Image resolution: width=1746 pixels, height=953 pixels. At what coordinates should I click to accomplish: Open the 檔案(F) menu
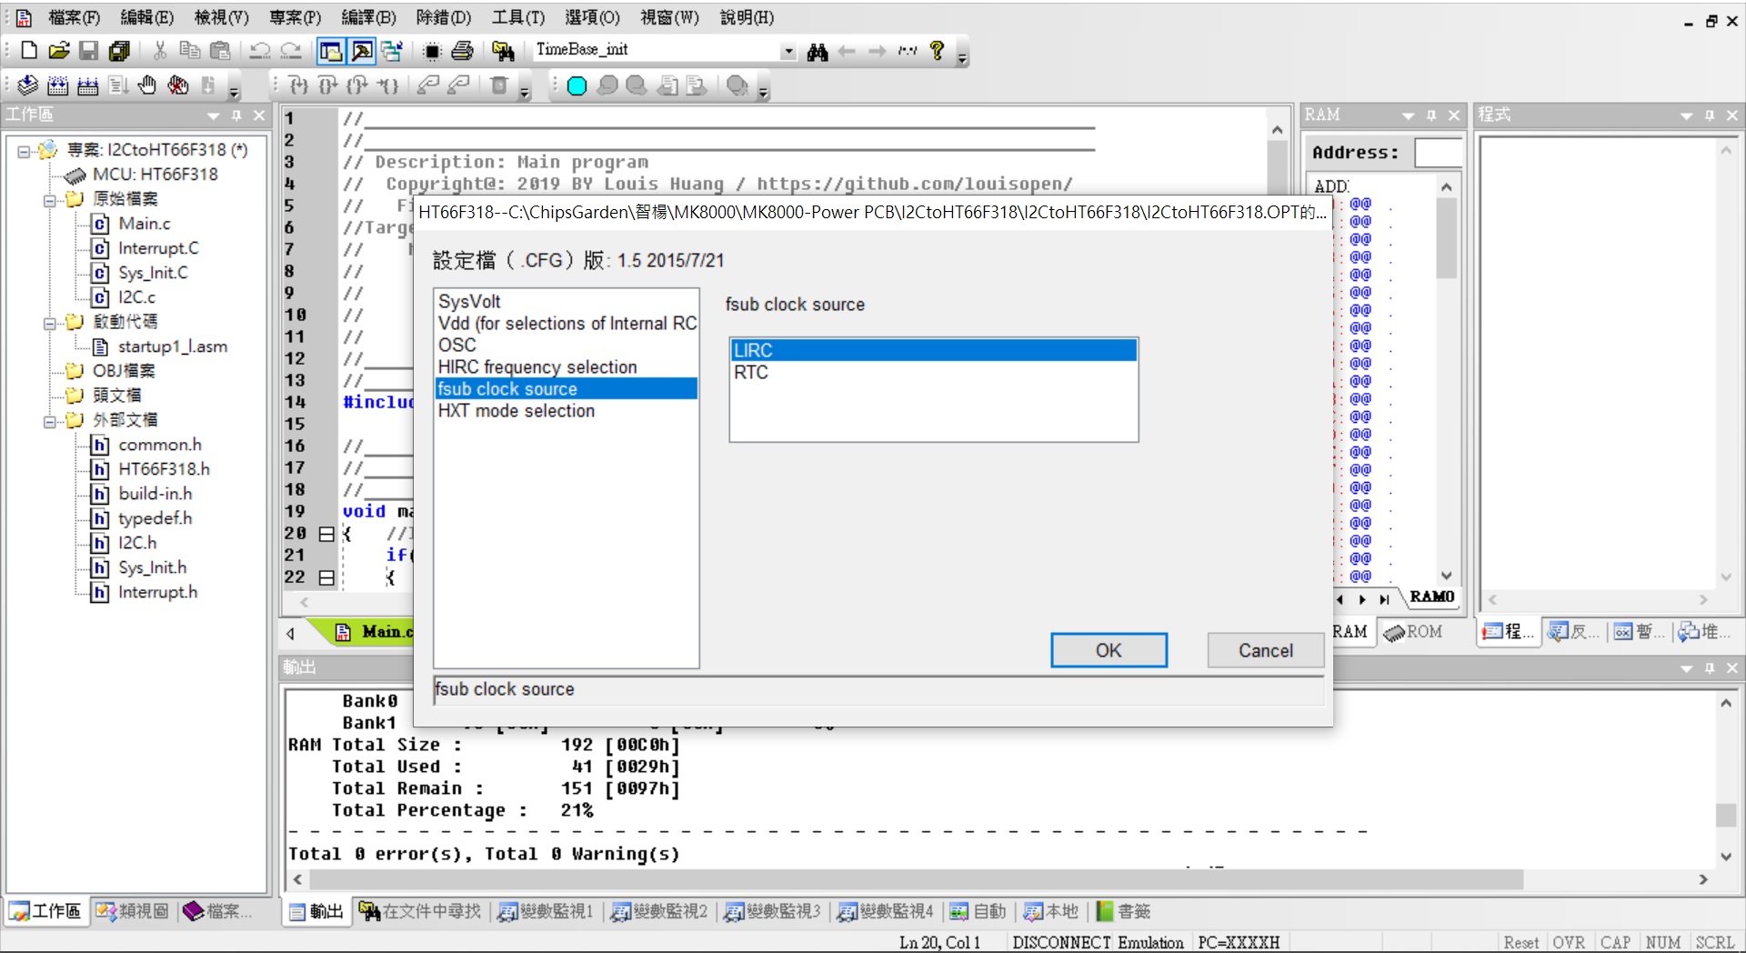pos(73,17)
